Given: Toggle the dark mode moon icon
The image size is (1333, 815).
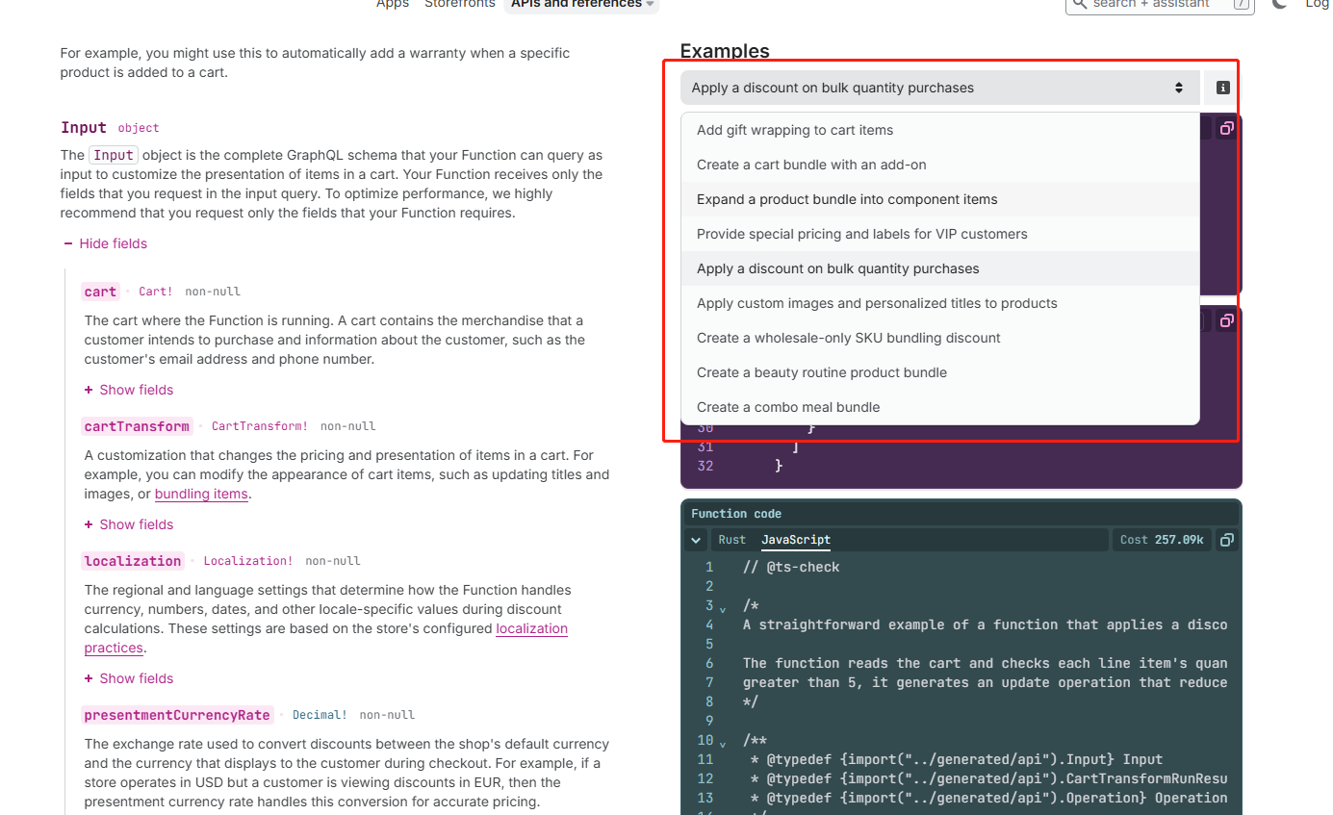Looking at the screenshot, I should 1279,4.
